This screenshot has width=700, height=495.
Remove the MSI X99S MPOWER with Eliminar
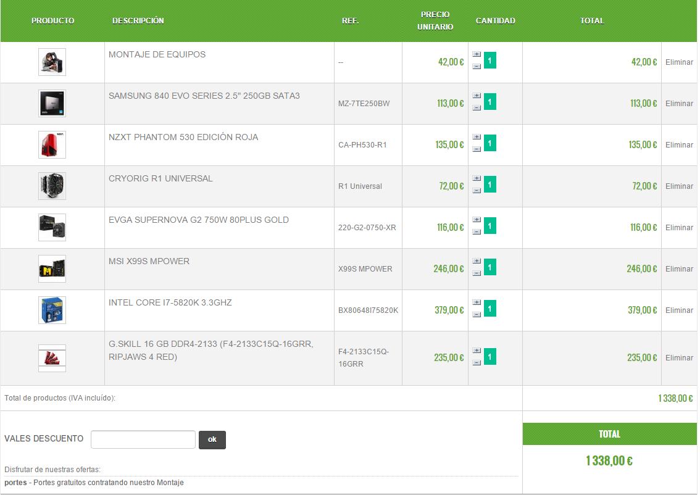[x=679, y=268]
